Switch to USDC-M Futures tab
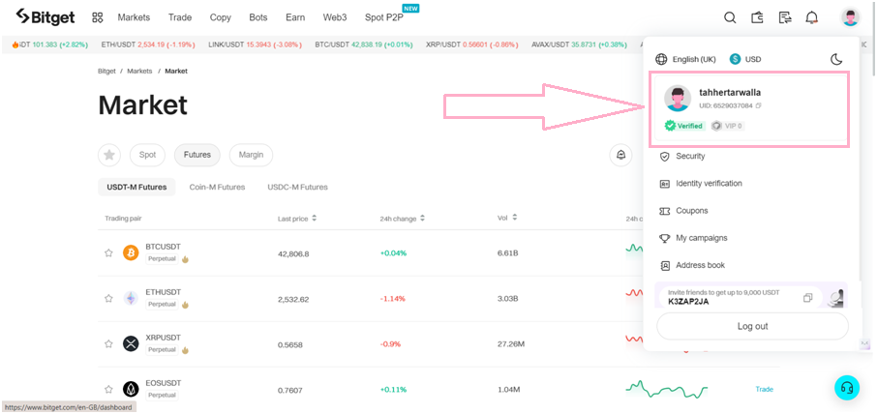 (297, 187)
